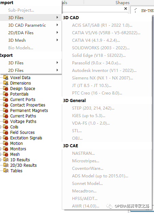Image resolution: width=154 pixels, height=213 pixels.
Task: Expand the 1D Results tree node
Action: tap(0, 160)
